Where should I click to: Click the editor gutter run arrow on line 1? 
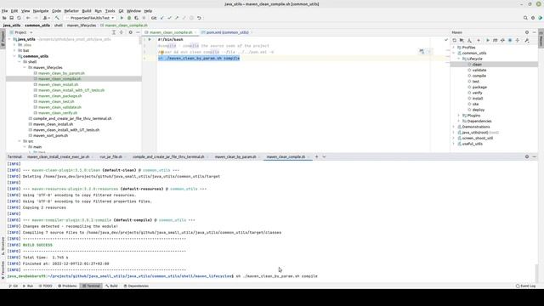(x=150, y=40)
